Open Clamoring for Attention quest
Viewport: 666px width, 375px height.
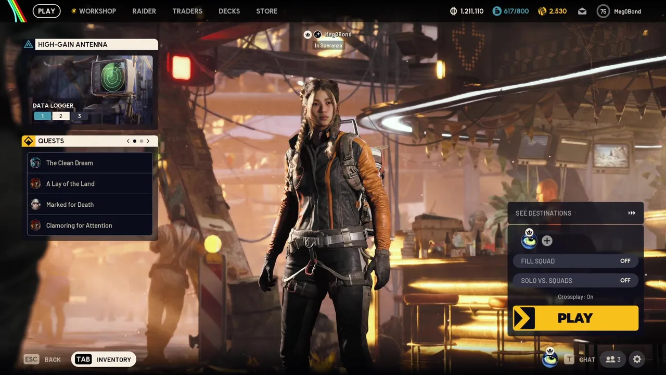tap(90, 226)
